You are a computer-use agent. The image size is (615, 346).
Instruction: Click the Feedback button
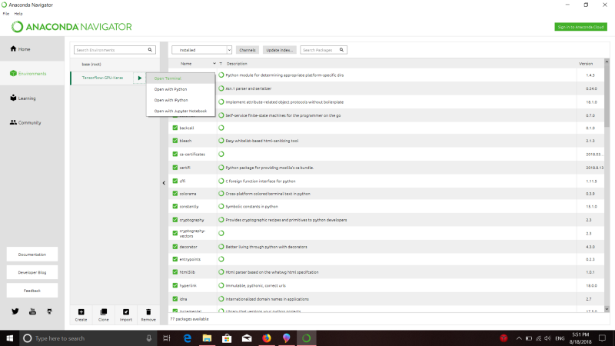[32, 291]
